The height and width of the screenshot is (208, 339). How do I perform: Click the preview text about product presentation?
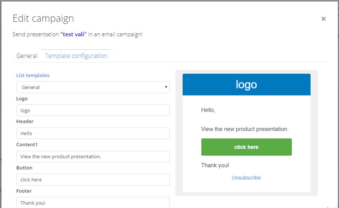point(245,129)
